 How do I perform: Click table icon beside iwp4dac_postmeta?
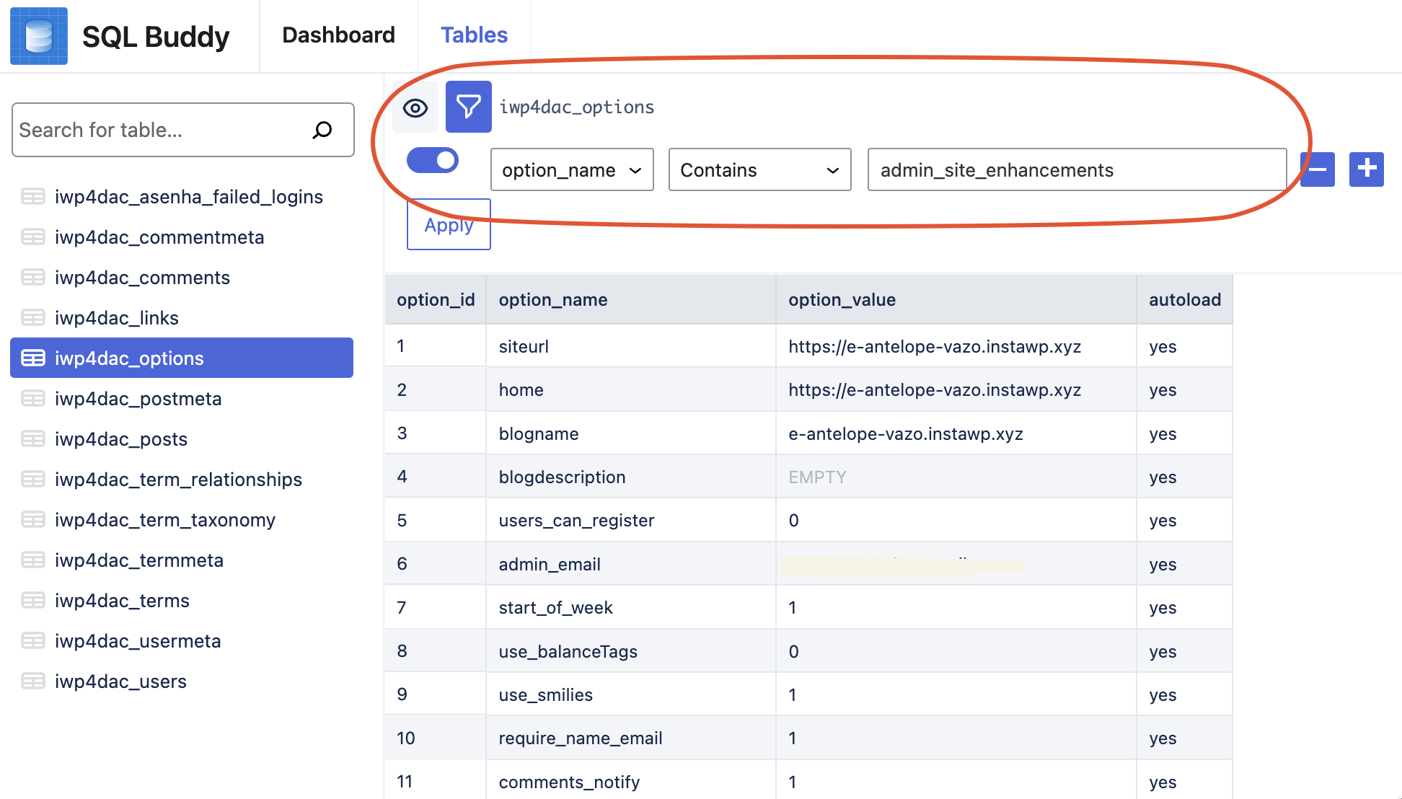[33, 398]
